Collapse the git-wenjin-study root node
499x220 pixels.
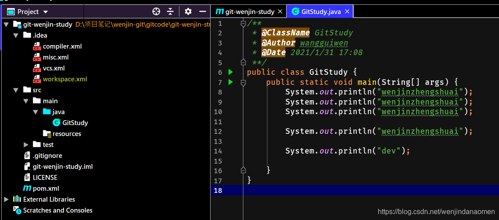pos(6,24)
